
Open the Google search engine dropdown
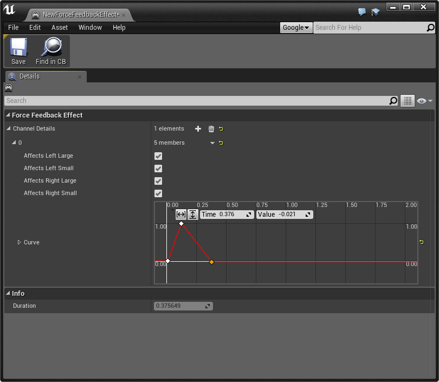tap(296, 28)
